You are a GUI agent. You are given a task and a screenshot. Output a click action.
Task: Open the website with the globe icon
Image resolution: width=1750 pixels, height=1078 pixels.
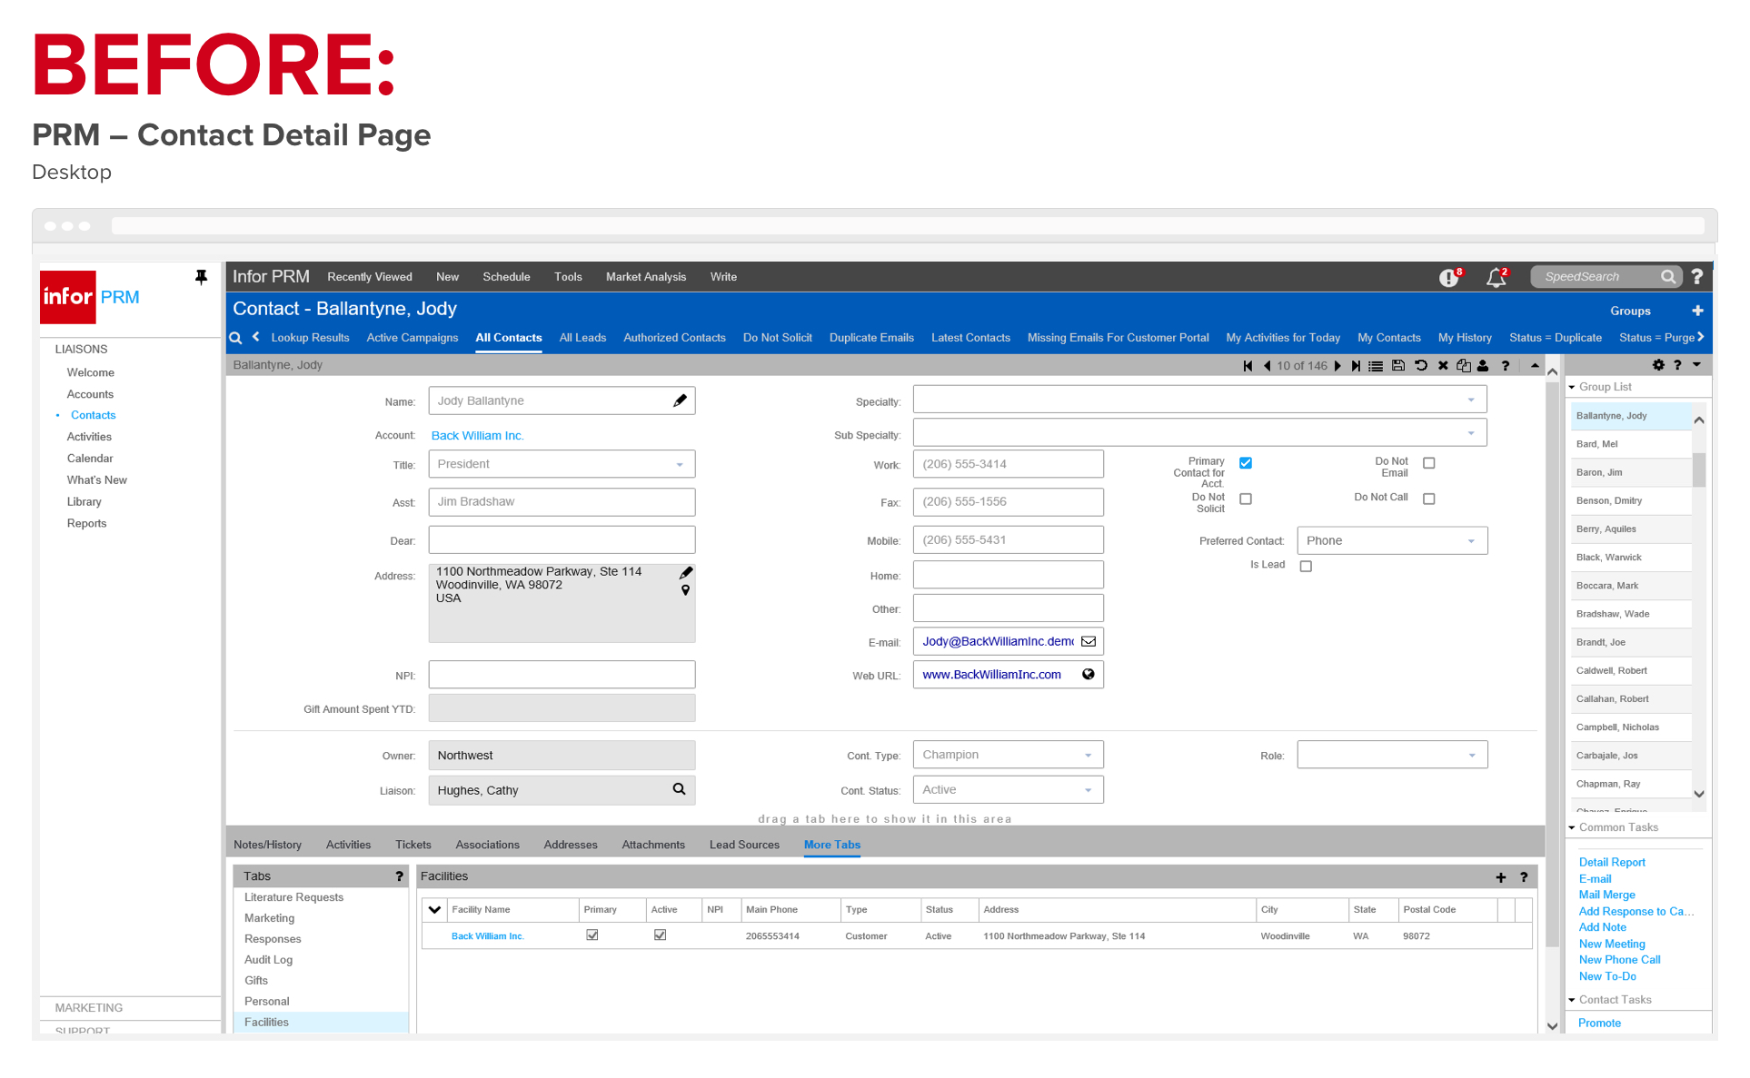pos(1089,675)
